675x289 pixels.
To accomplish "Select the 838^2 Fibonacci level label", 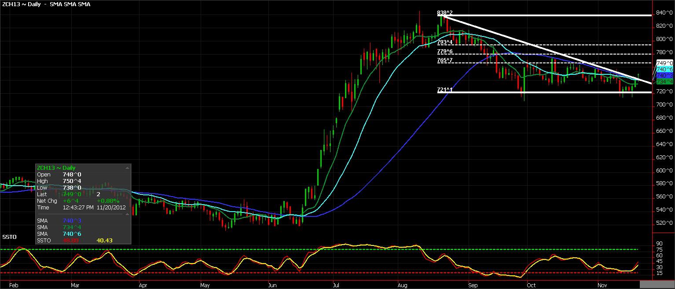I will click(444, 13).
